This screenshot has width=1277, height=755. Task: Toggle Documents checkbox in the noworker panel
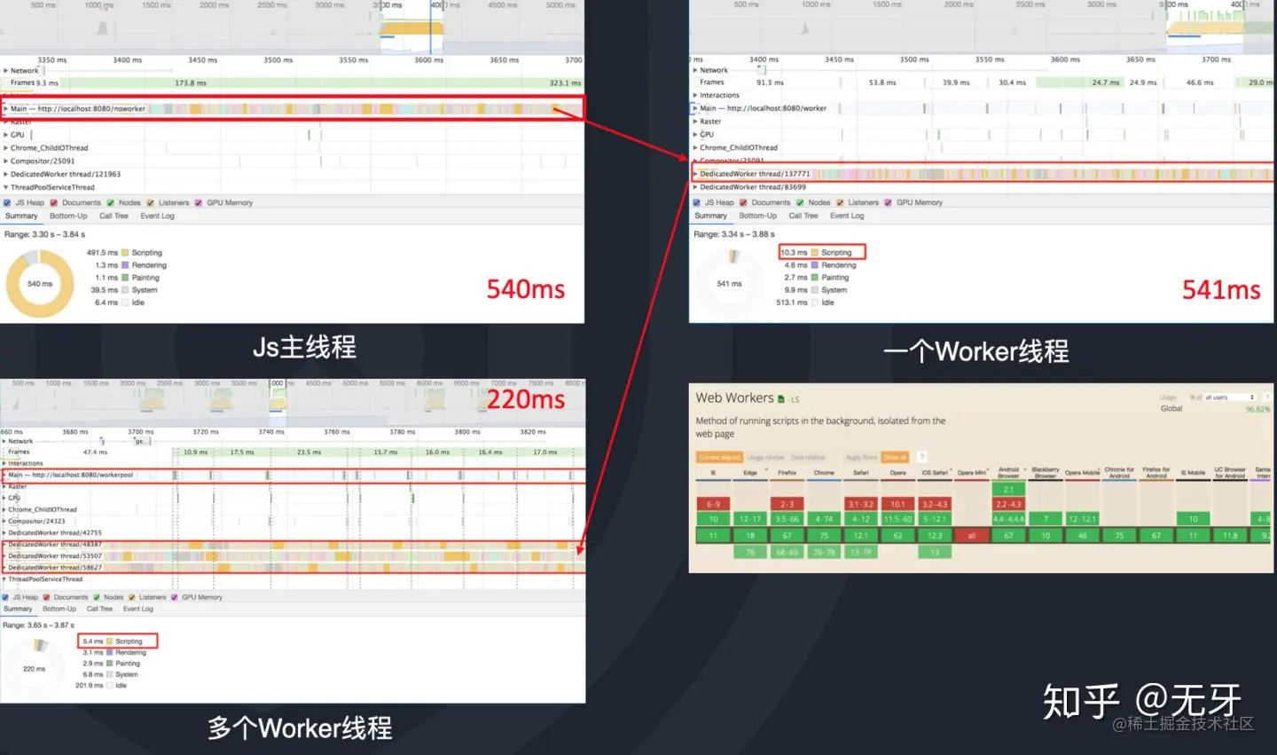coord(54,202)
